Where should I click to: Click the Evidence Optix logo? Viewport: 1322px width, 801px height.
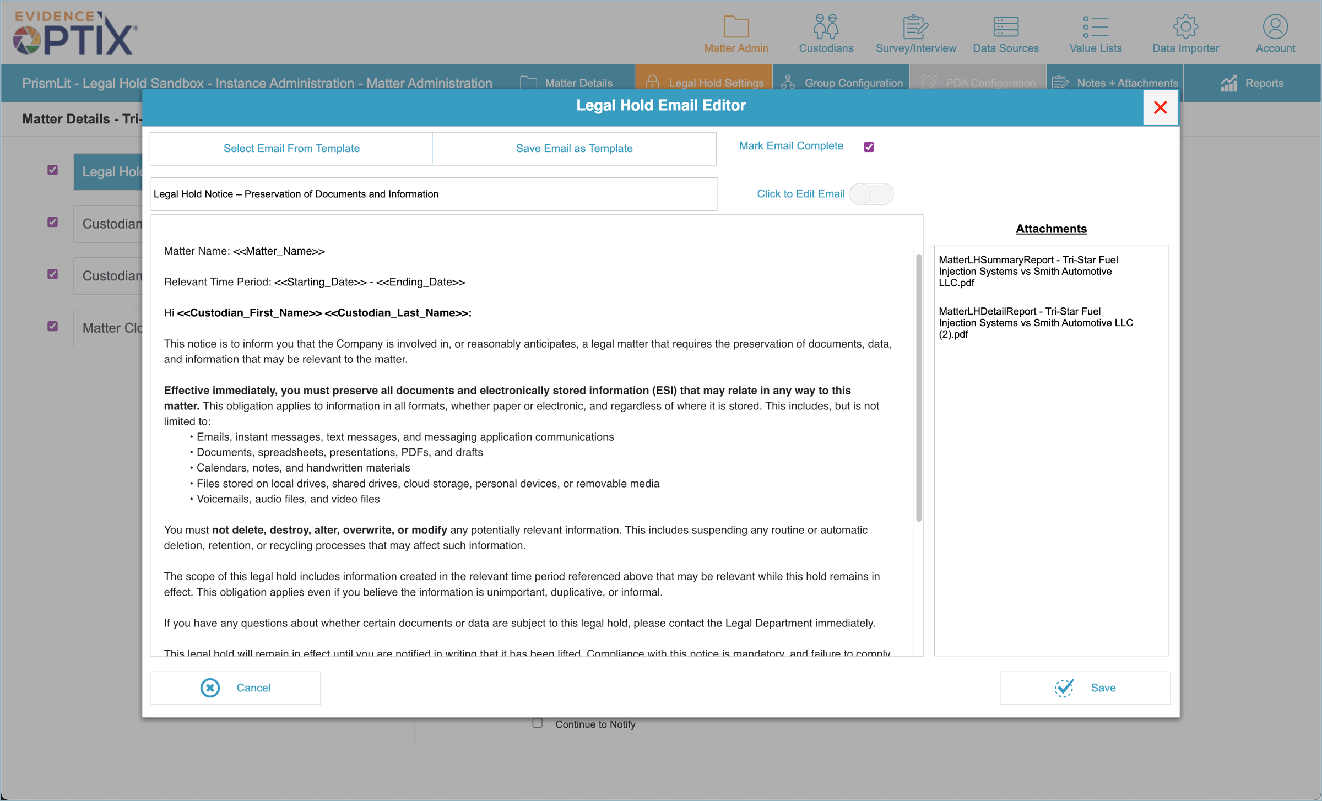75,33
